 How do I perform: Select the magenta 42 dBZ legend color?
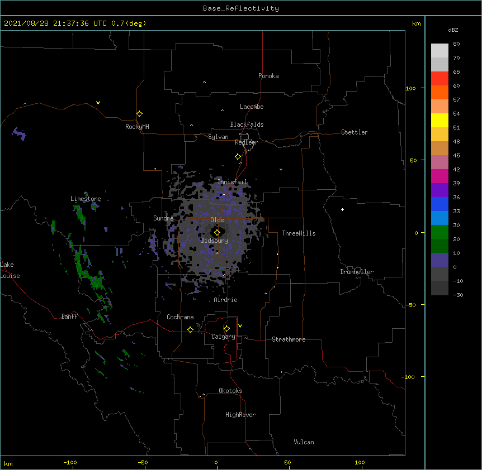(x=440, y=176)
